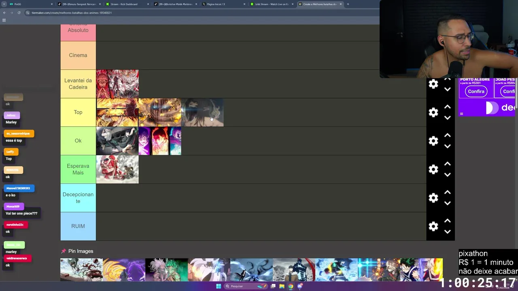Open browser tab list dropdown
Image resolution: width=518 pixels, height=291 pixels.
pos(4,4)
